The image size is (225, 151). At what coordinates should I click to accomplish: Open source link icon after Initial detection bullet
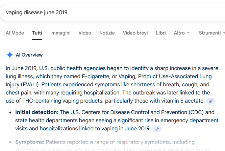tap(157, 129)
